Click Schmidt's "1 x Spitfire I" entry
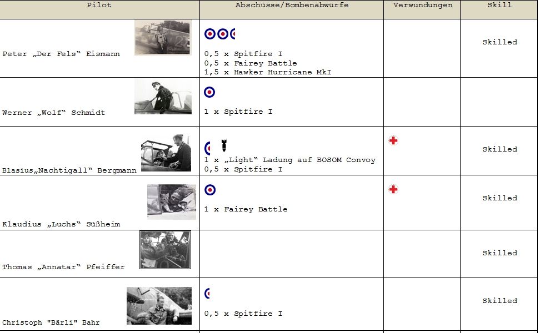540x333 pixels. (x=238, y=112)
